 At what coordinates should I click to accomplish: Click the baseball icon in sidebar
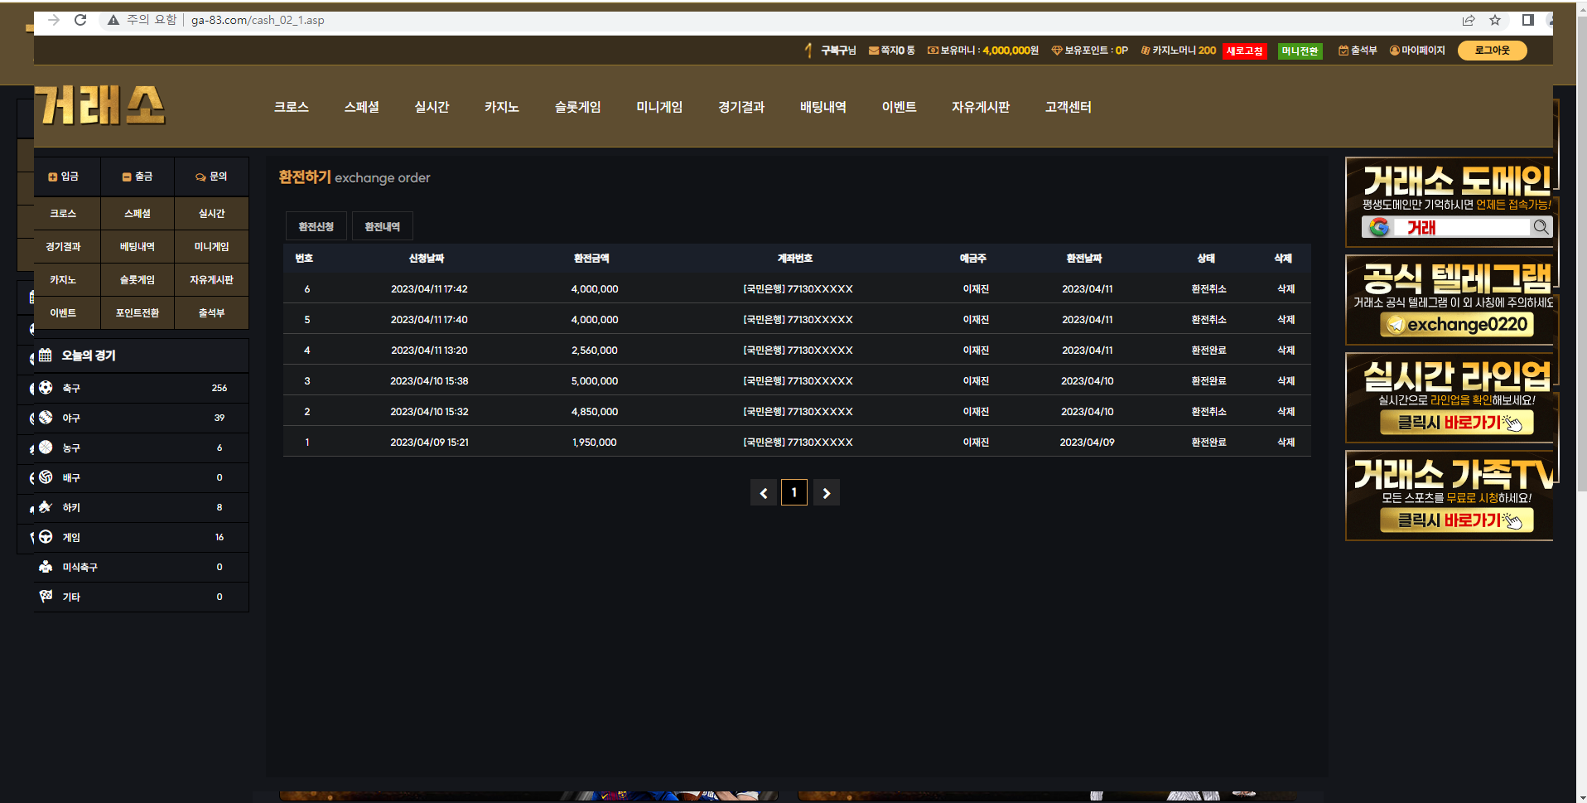[46, 418]
